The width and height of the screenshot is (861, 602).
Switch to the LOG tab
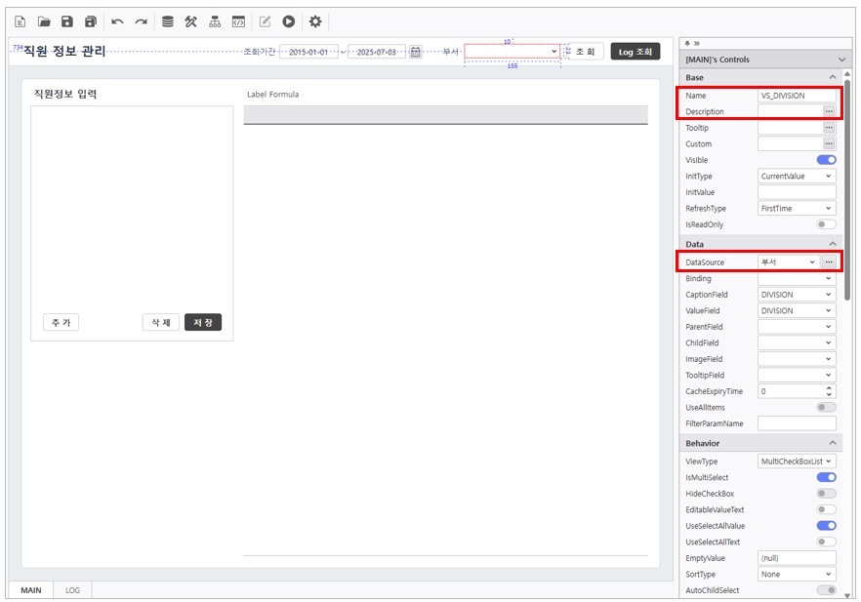pyautogui.click(x=73, y=590)
